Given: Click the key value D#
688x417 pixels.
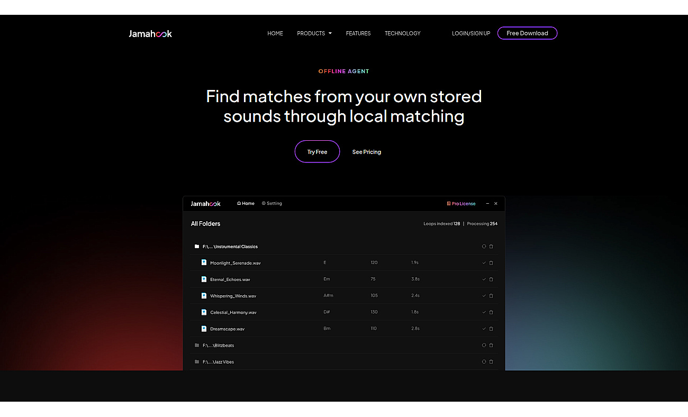Looking at the screenshot, I should point(327,312).
